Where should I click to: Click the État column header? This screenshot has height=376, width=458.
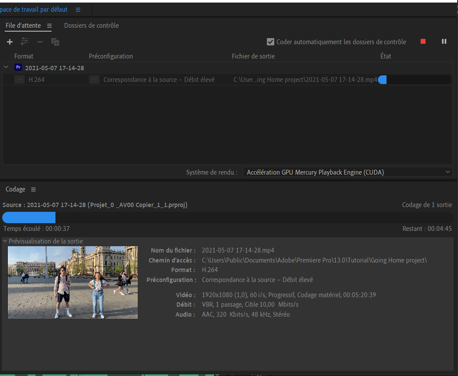(386, 56)
